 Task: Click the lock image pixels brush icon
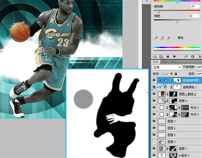[x=167, y=74]
